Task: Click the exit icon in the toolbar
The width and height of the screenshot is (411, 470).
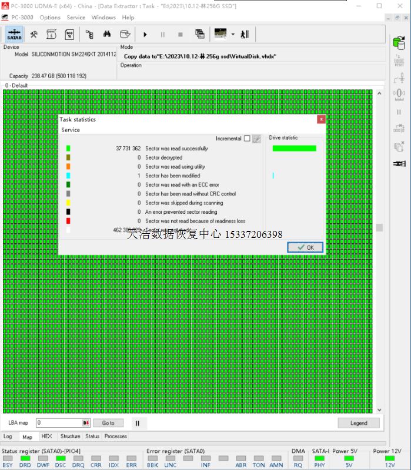Action: (245, 34)
